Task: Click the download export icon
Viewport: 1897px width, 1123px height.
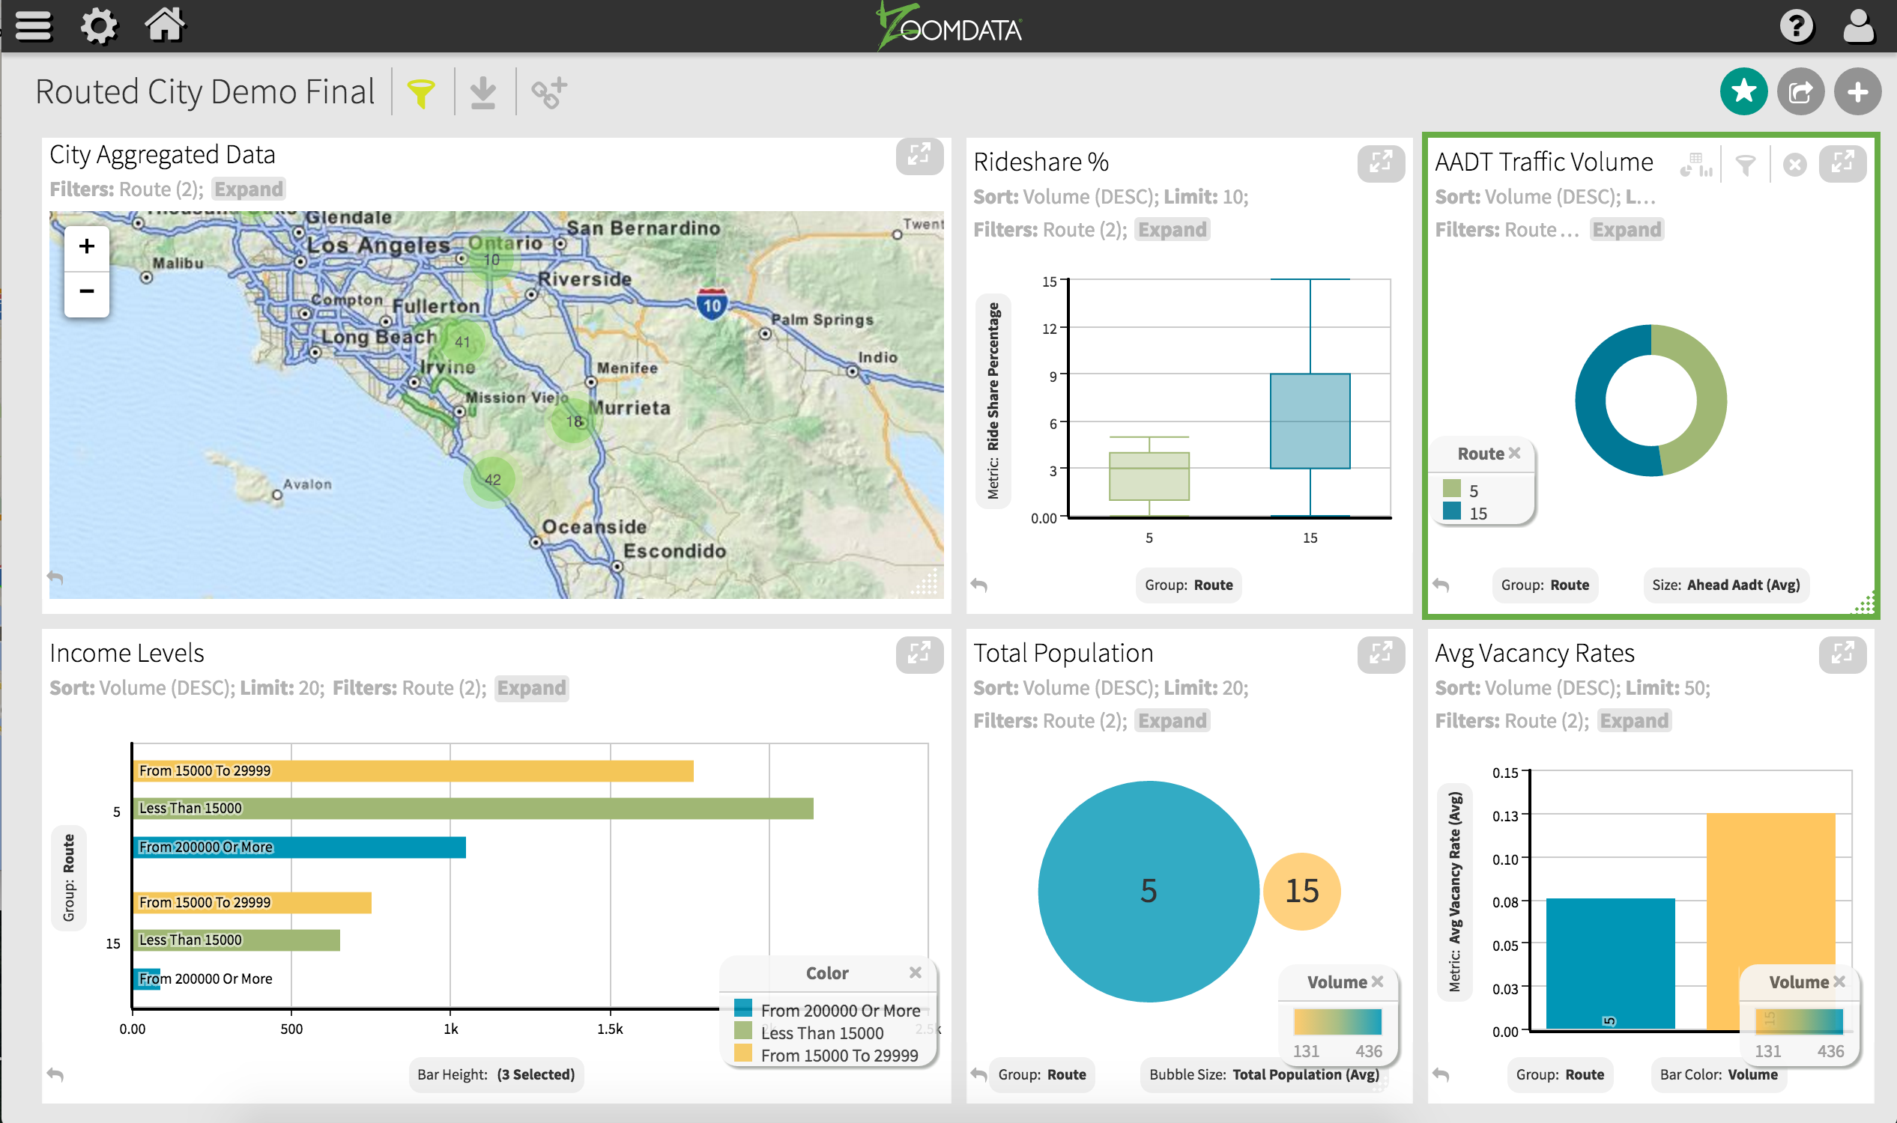Action: pyautogui.click(x=482, y=93)
